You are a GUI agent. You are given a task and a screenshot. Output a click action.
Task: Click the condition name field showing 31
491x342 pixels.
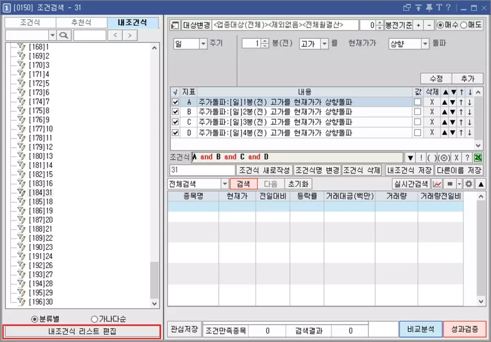[x=202, y=170]
